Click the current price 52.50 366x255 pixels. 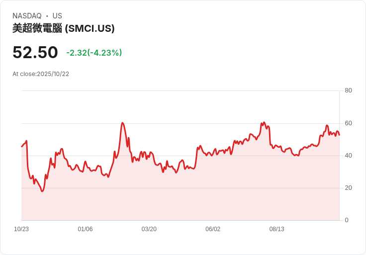(x=35, y=52)
